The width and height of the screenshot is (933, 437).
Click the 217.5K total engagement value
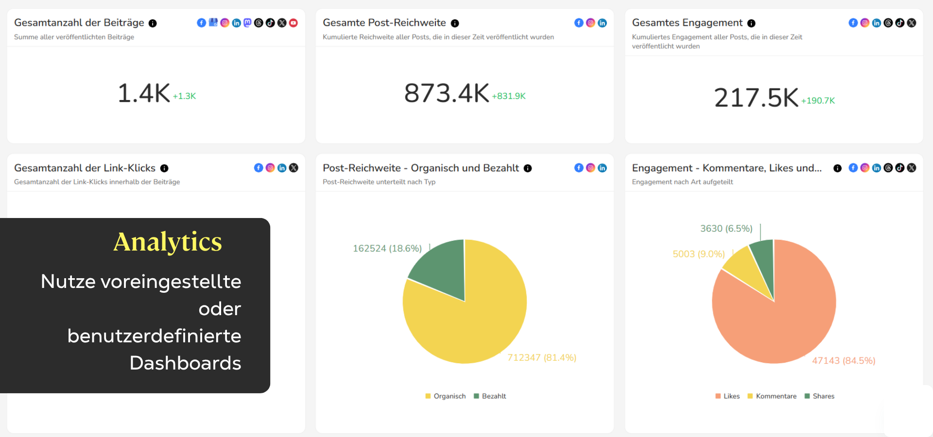click(756, 98)
